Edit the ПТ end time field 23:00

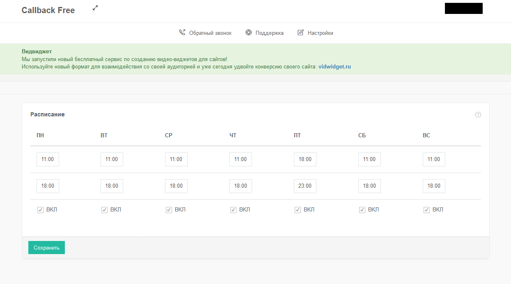[305, 186]
